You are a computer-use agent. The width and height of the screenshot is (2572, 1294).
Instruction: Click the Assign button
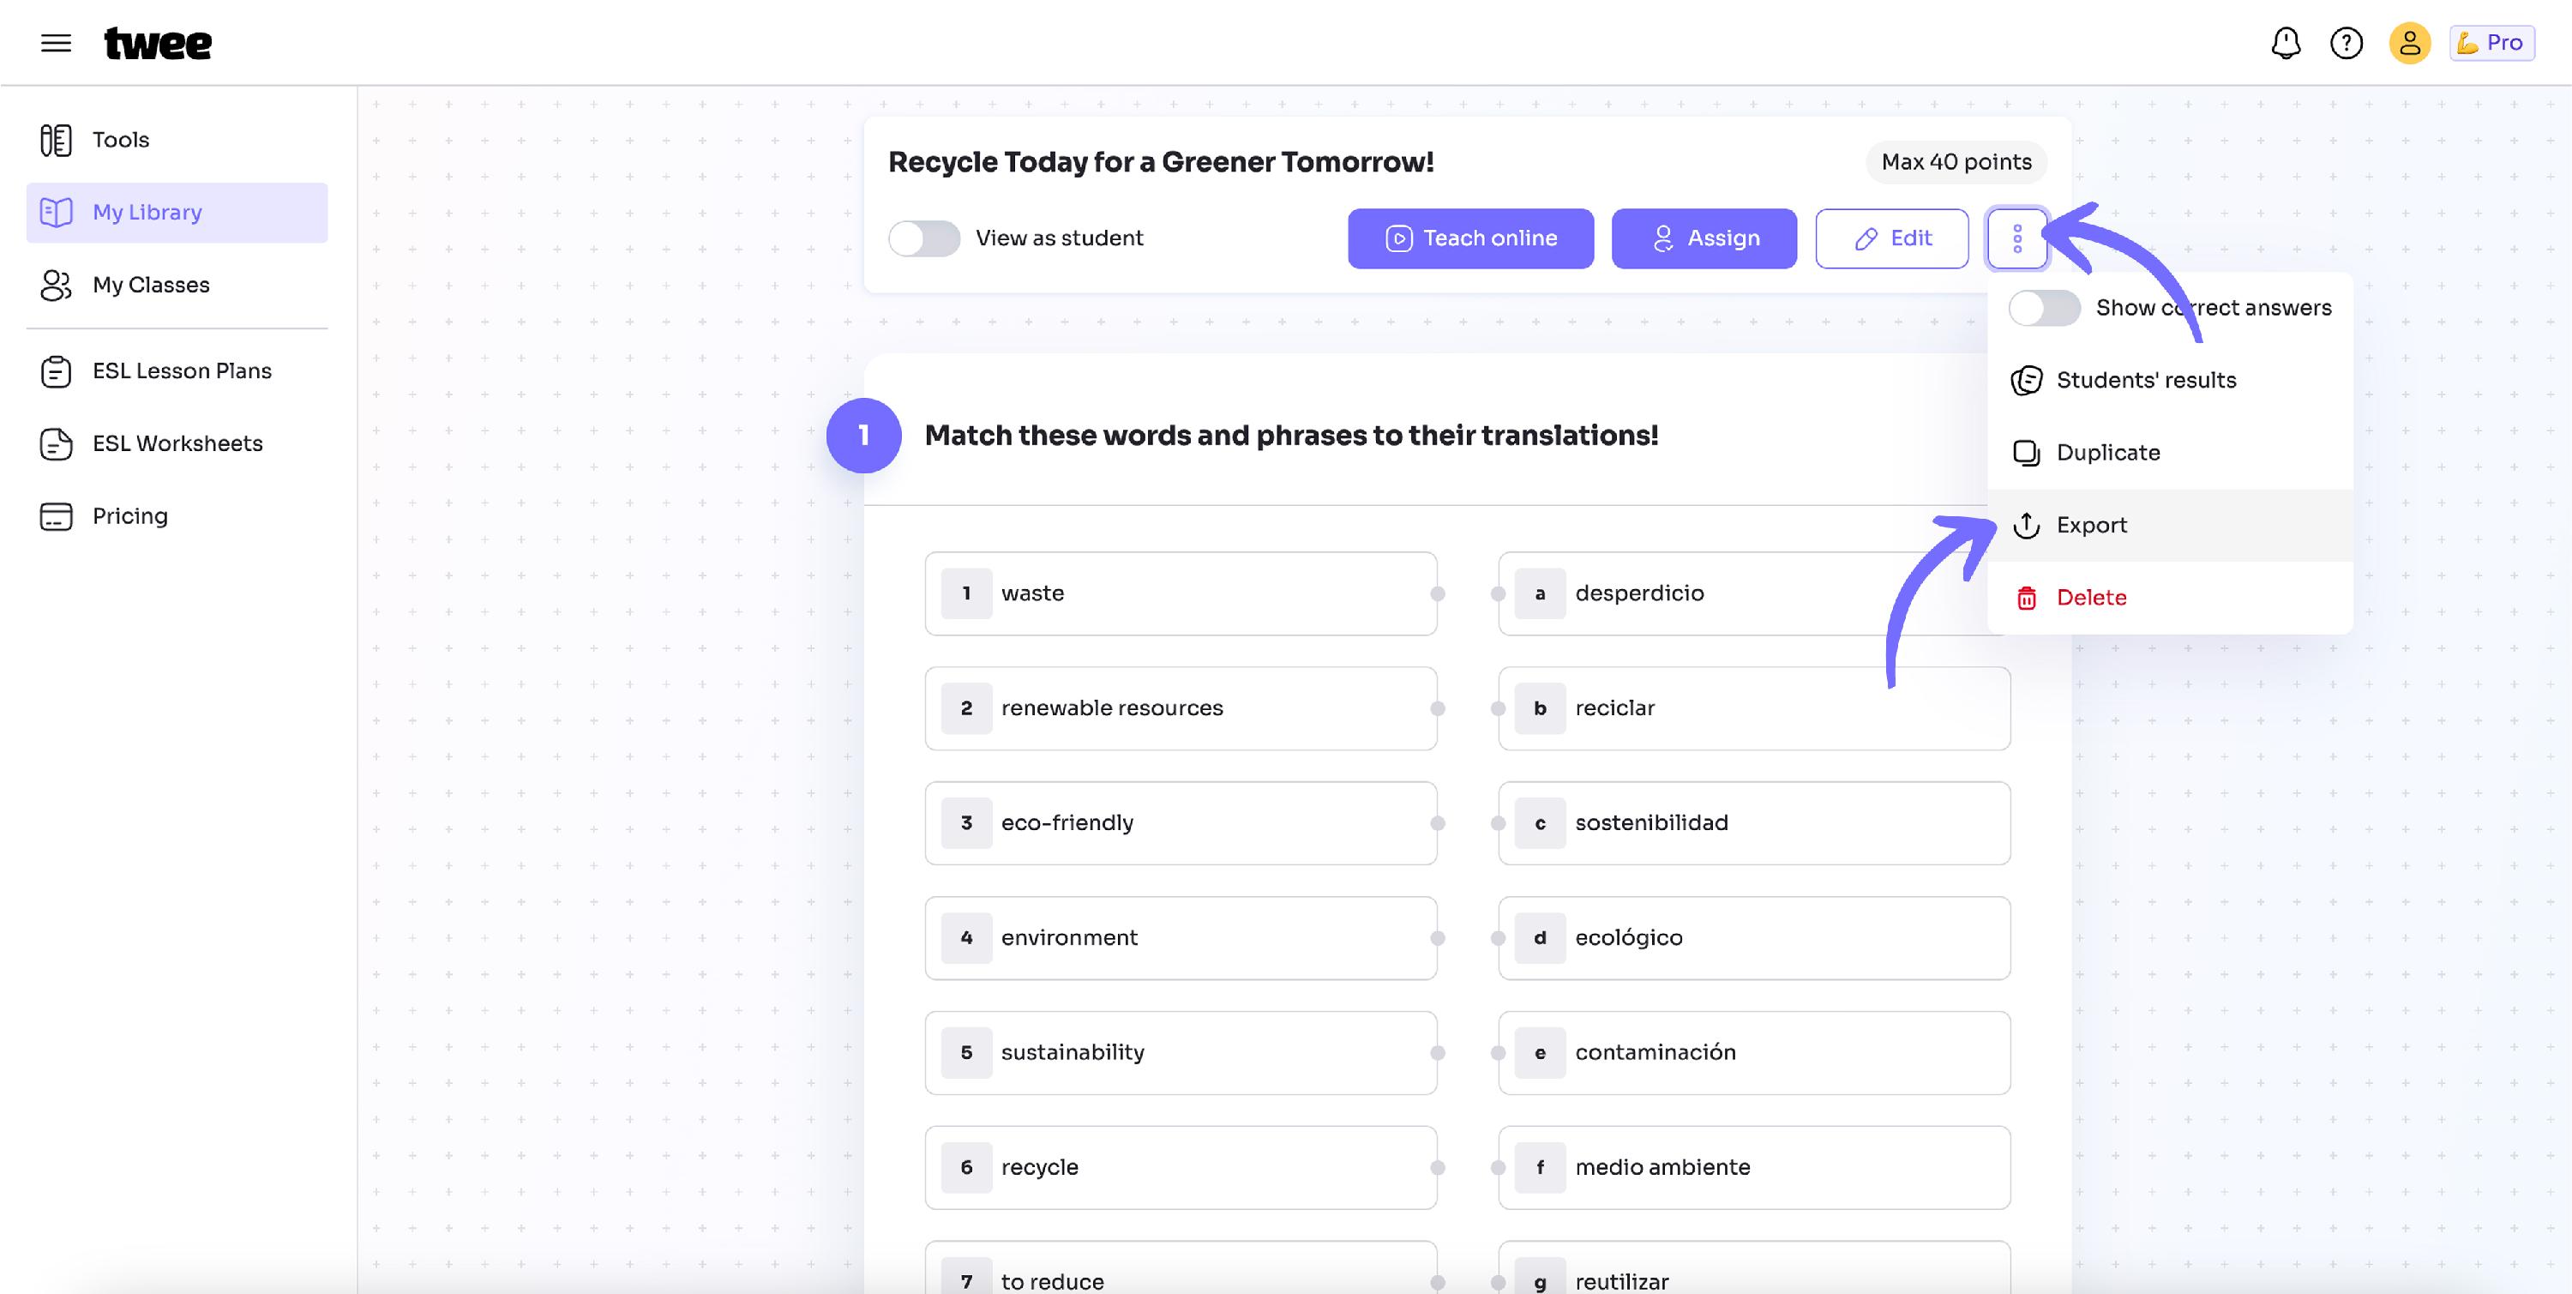[1704, 238]
